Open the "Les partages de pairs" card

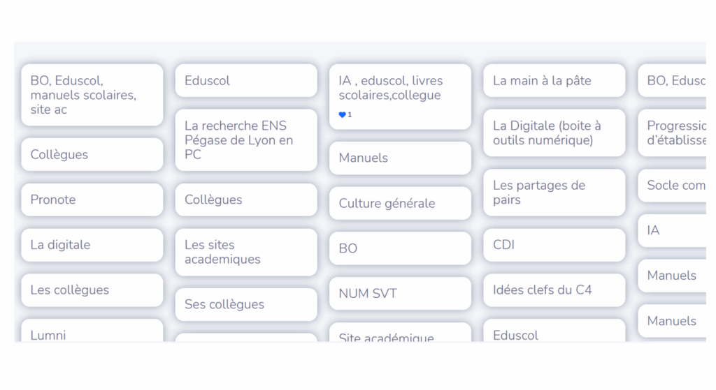point(554,193)
